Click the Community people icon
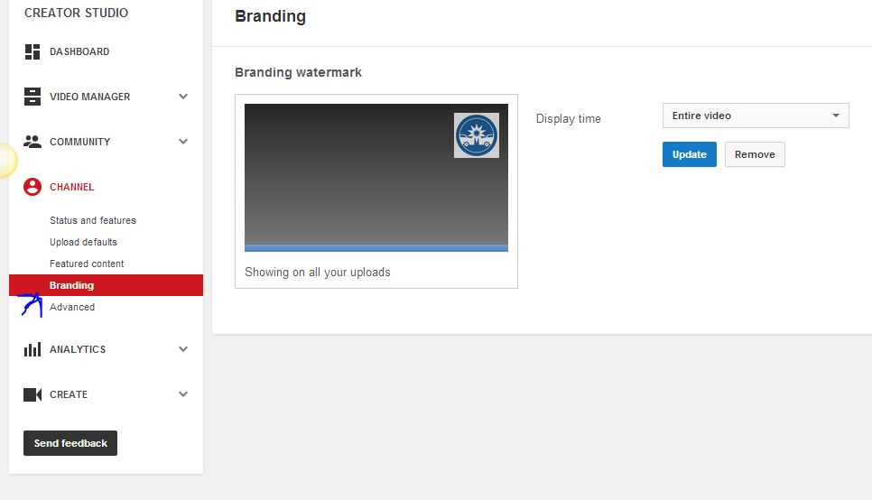The height and width of the screenshot is (500, 872). (x=32, y=142)
